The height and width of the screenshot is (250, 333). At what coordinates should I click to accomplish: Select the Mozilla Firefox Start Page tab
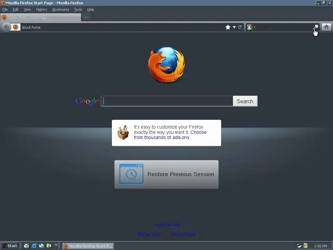click(41, 18)
